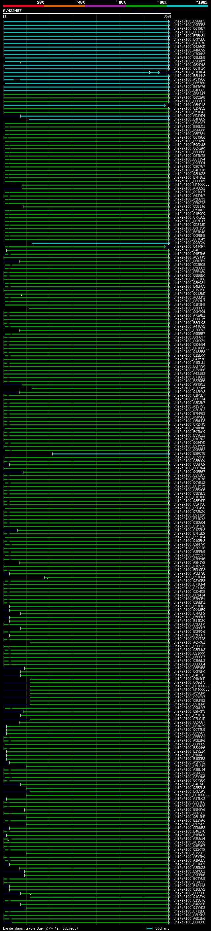This screenshot has height=931, width=211.
Task: Click the cyan ~100% legend segment
Action: (x=188, y=6)
